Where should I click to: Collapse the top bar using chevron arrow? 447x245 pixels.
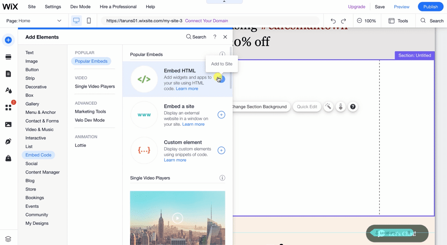[224, 2]
